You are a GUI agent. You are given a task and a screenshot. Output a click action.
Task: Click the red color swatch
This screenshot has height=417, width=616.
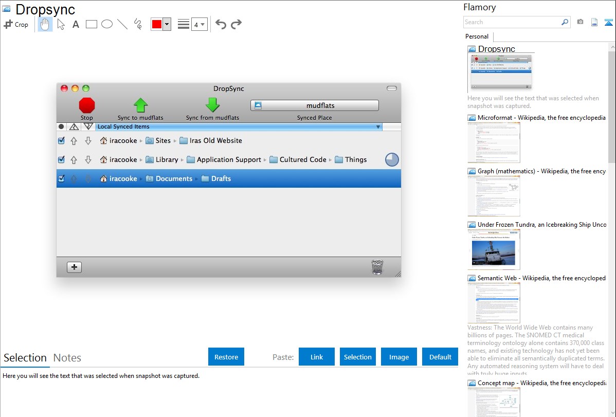click(157, 24)
